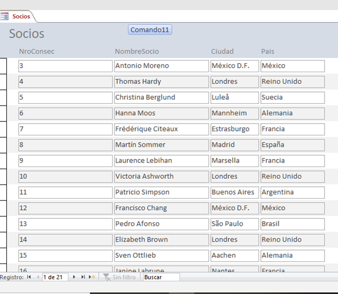Go to first record navigation icon
Screen dimensions: 338x294
(x=29, y=277)
